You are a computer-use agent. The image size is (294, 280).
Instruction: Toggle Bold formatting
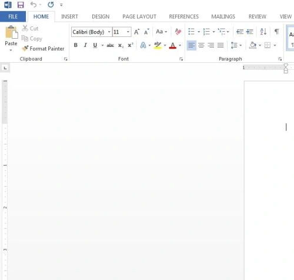tap(75, 45)
